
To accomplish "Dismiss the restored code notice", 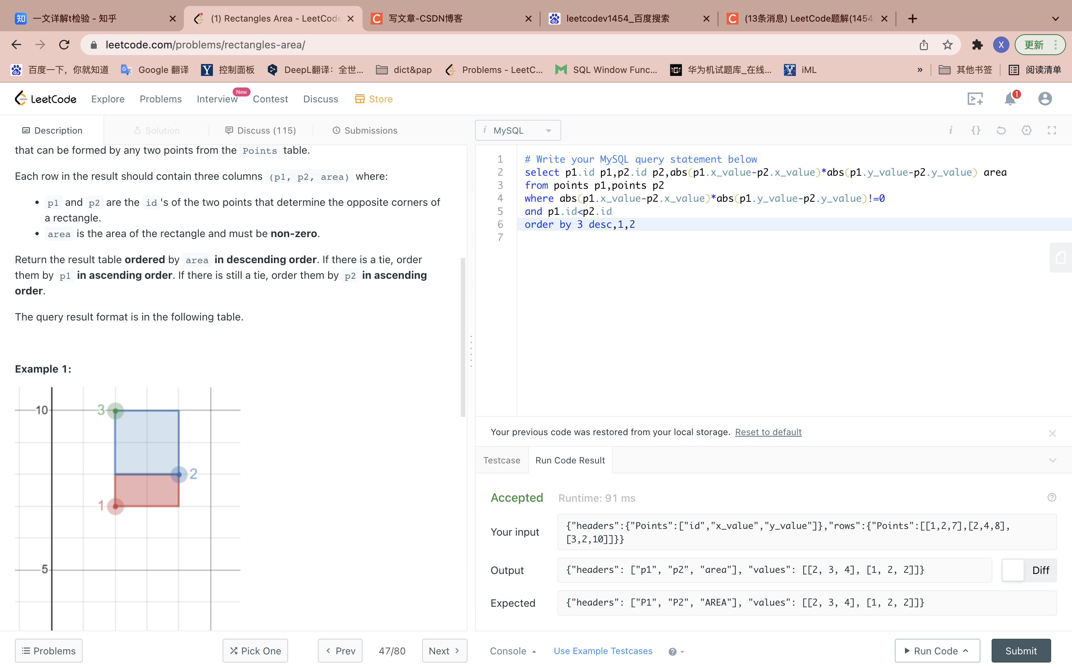I will pos(1052,433).
